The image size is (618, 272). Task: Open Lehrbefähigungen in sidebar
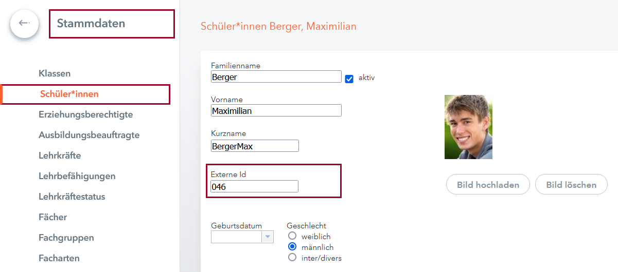[77, 176]
